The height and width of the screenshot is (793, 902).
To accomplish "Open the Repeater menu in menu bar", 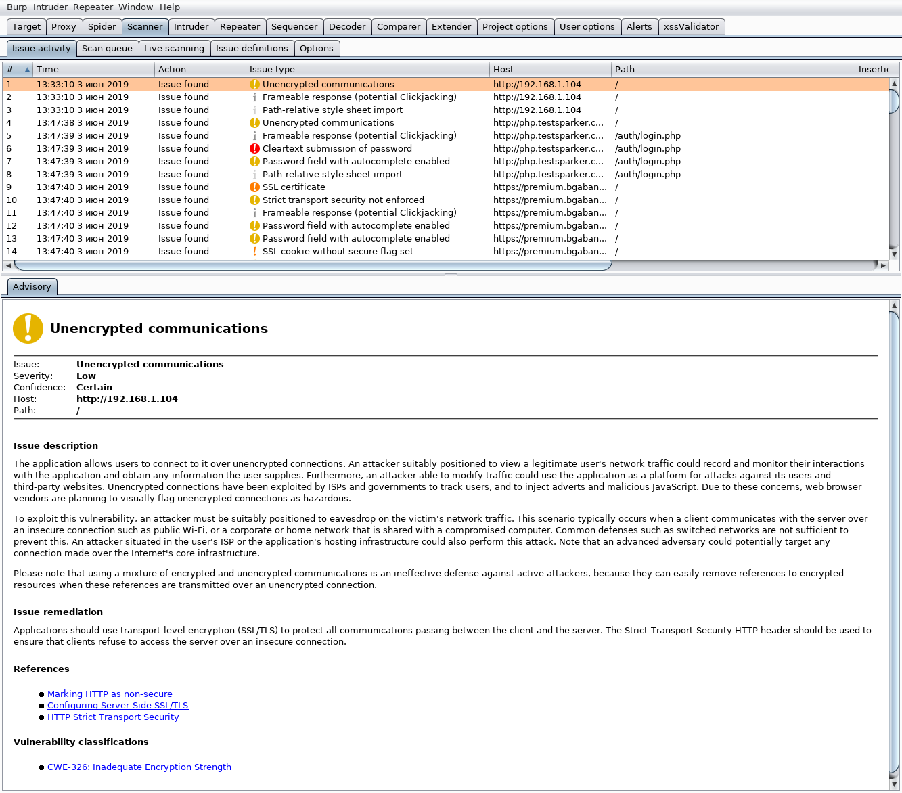I will click(93, 7).
